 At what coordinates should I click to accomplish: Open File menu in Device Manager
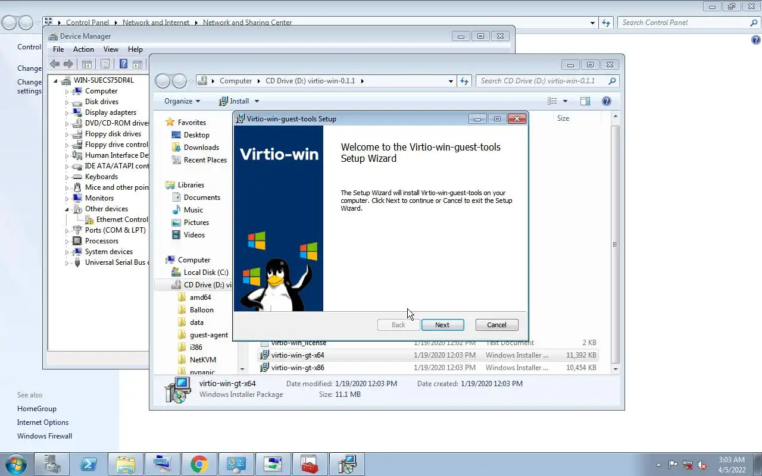click(x=58, y=49)
